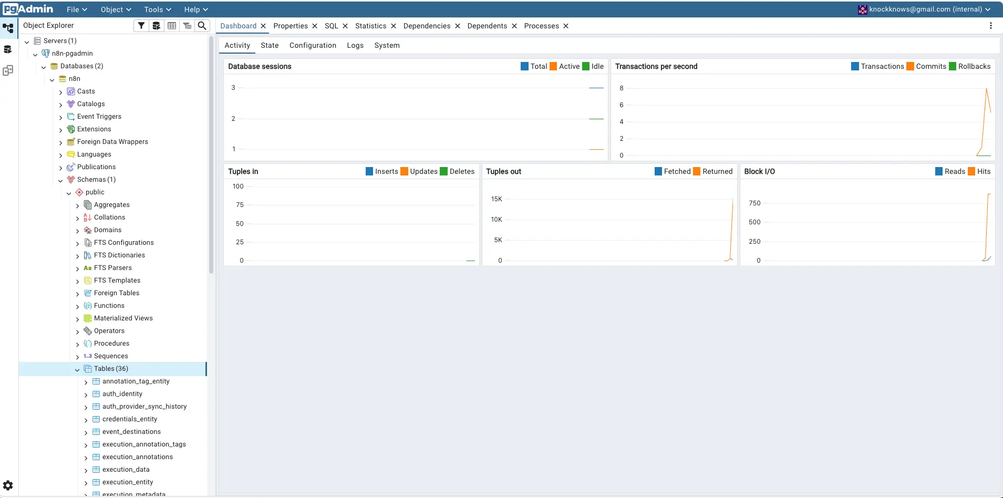Filter objects in the Object Explorer

pos(141,25)
